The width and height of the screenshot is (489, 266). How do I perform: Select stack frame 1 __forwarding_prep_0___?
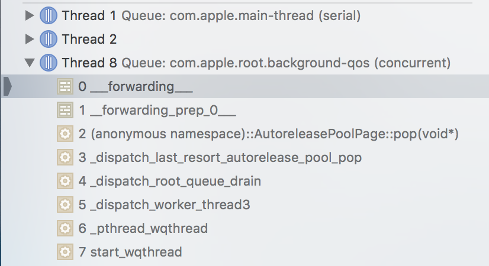click(x=157, y=110)
